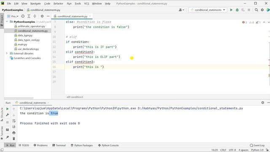Rerun program from Run panel play icon
The height and width of the screenshot is (152, 270).
click(x=8, y=109)
